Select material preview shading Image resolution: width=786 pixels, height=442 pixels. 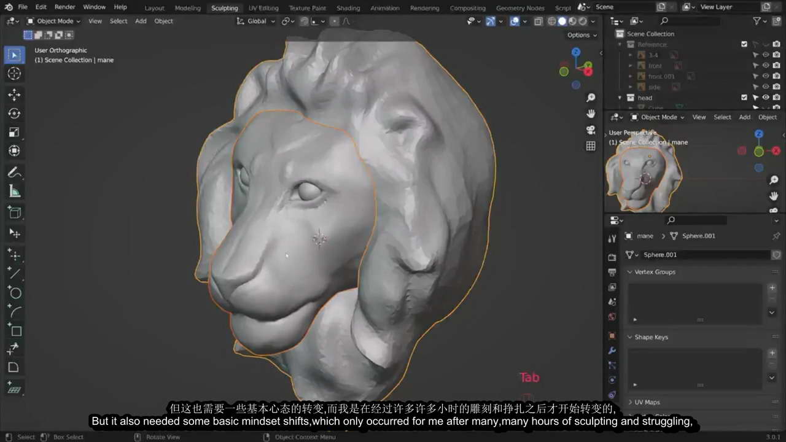[572, 21]
